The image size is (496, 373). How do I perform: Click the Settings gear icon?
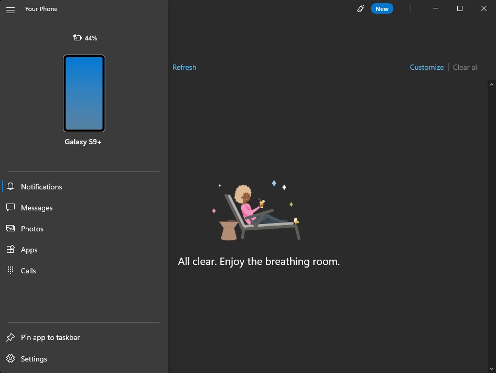[10, 358]
